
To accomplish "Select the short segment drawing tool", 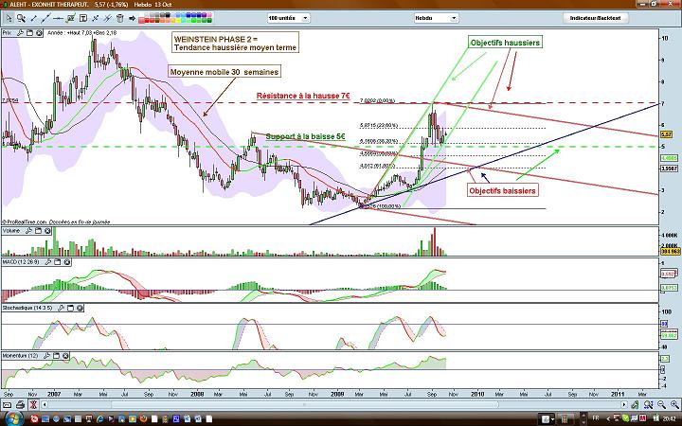I will click(33, 18).
